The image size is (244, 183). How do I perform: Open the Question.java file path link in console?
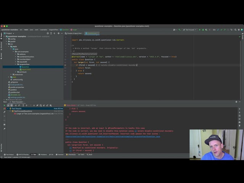click(x=113, y=136)
